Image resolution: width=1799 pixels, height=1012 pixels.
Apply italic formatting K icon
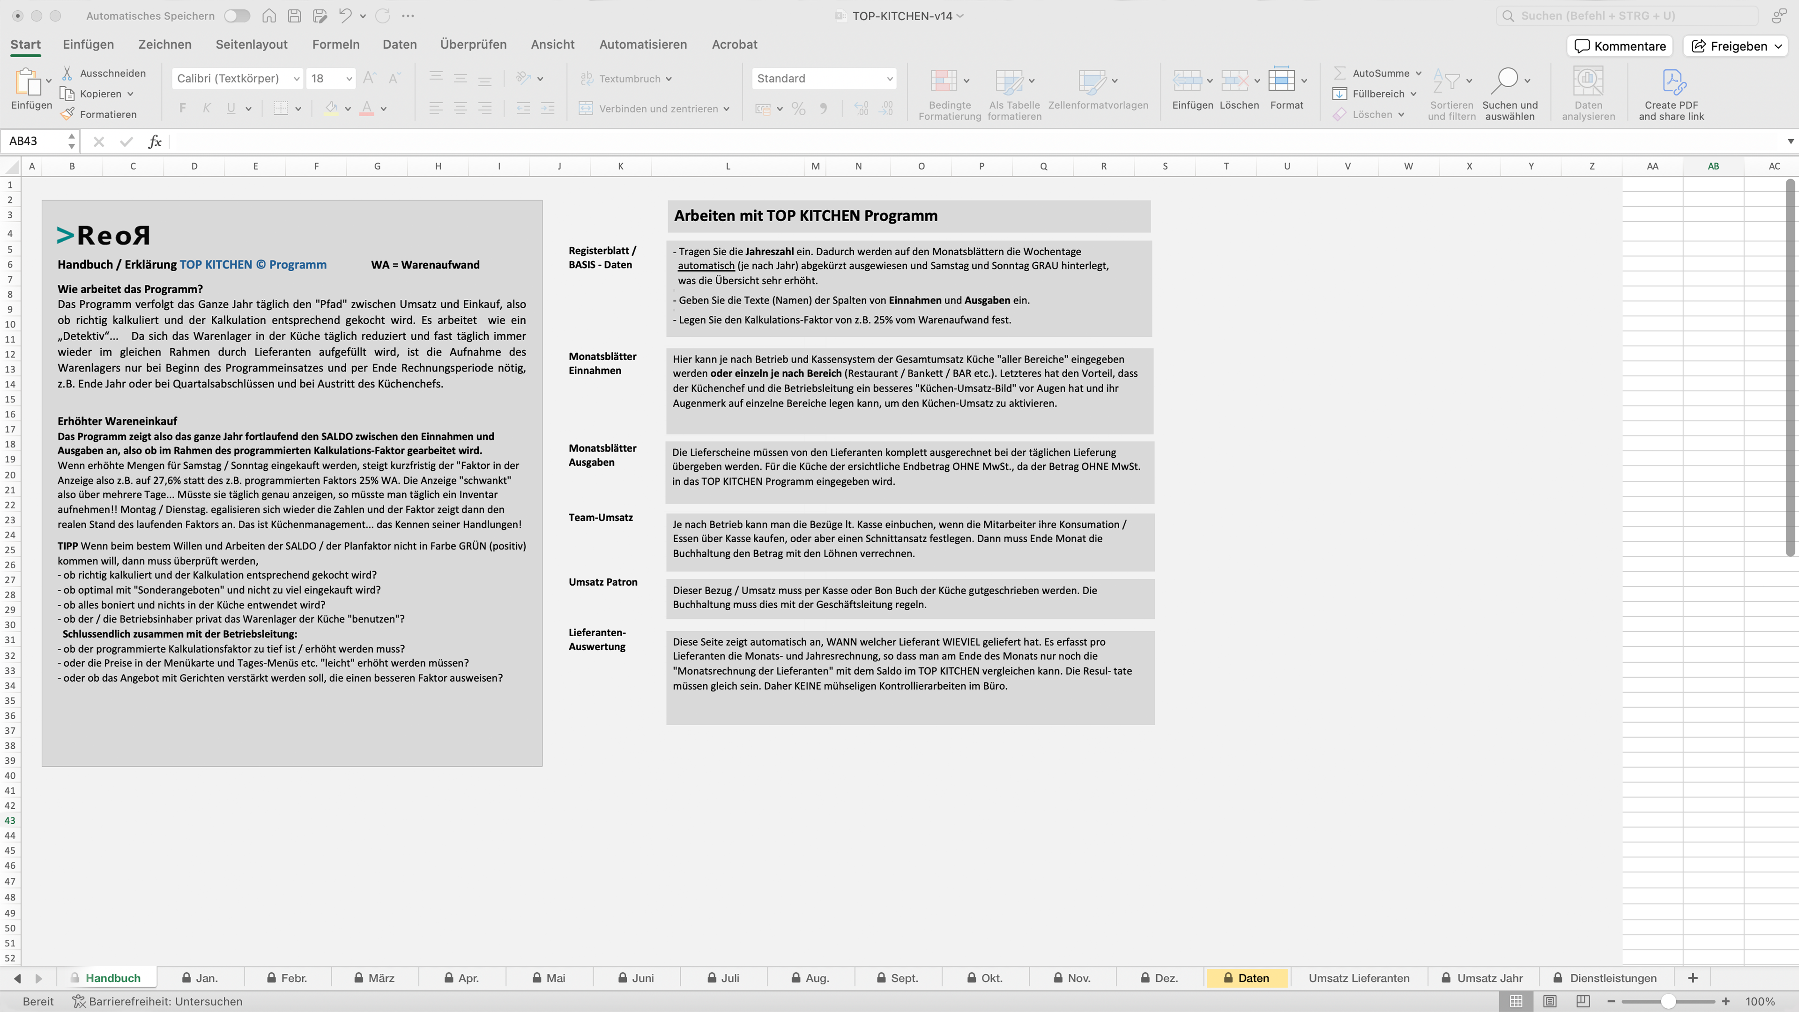(207, 108)
